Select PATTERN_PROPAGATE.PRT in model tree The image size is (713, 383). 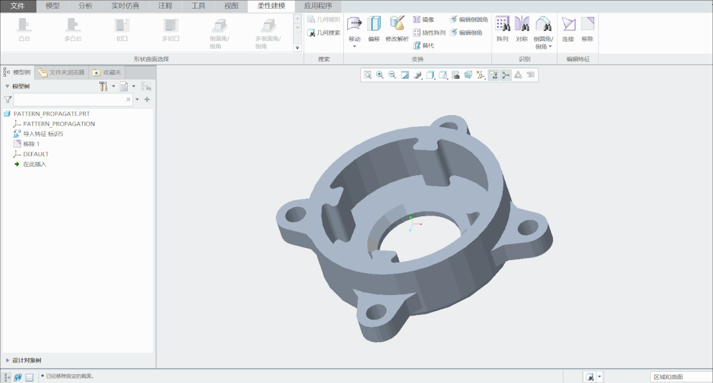pos(52,114)
